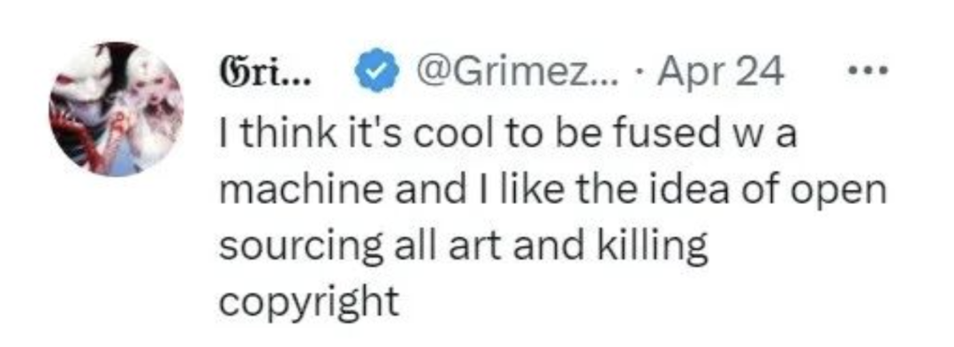Click the gothic display name "Gri..."
Image resolution: width=954 pixels, height=347 pixels.
(263, 72)
